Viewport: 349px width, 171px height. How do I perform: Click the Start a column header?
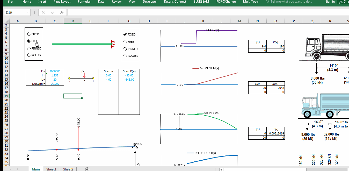[x=108, y=71]
